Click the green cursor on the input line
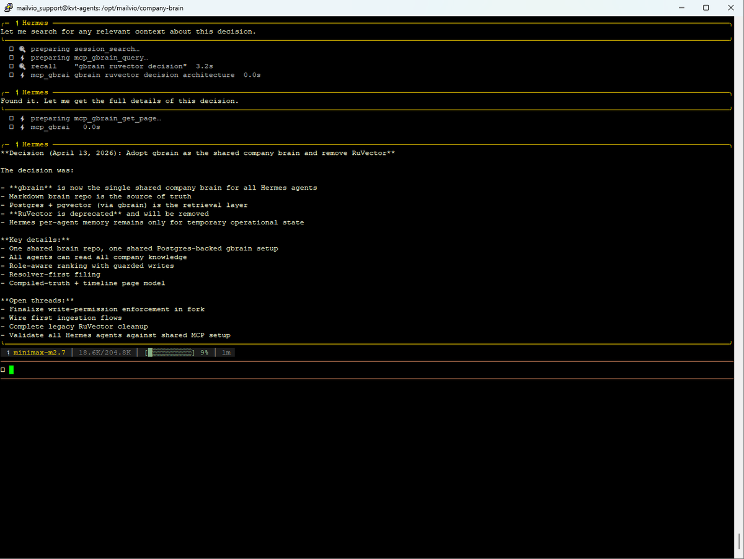Viewport: 744px width, 559px height. [x=11, y=370]
